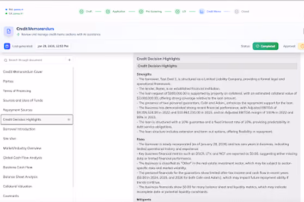Click the Credit Memorandum document icon
304x202 pixels.
[9, 31]
